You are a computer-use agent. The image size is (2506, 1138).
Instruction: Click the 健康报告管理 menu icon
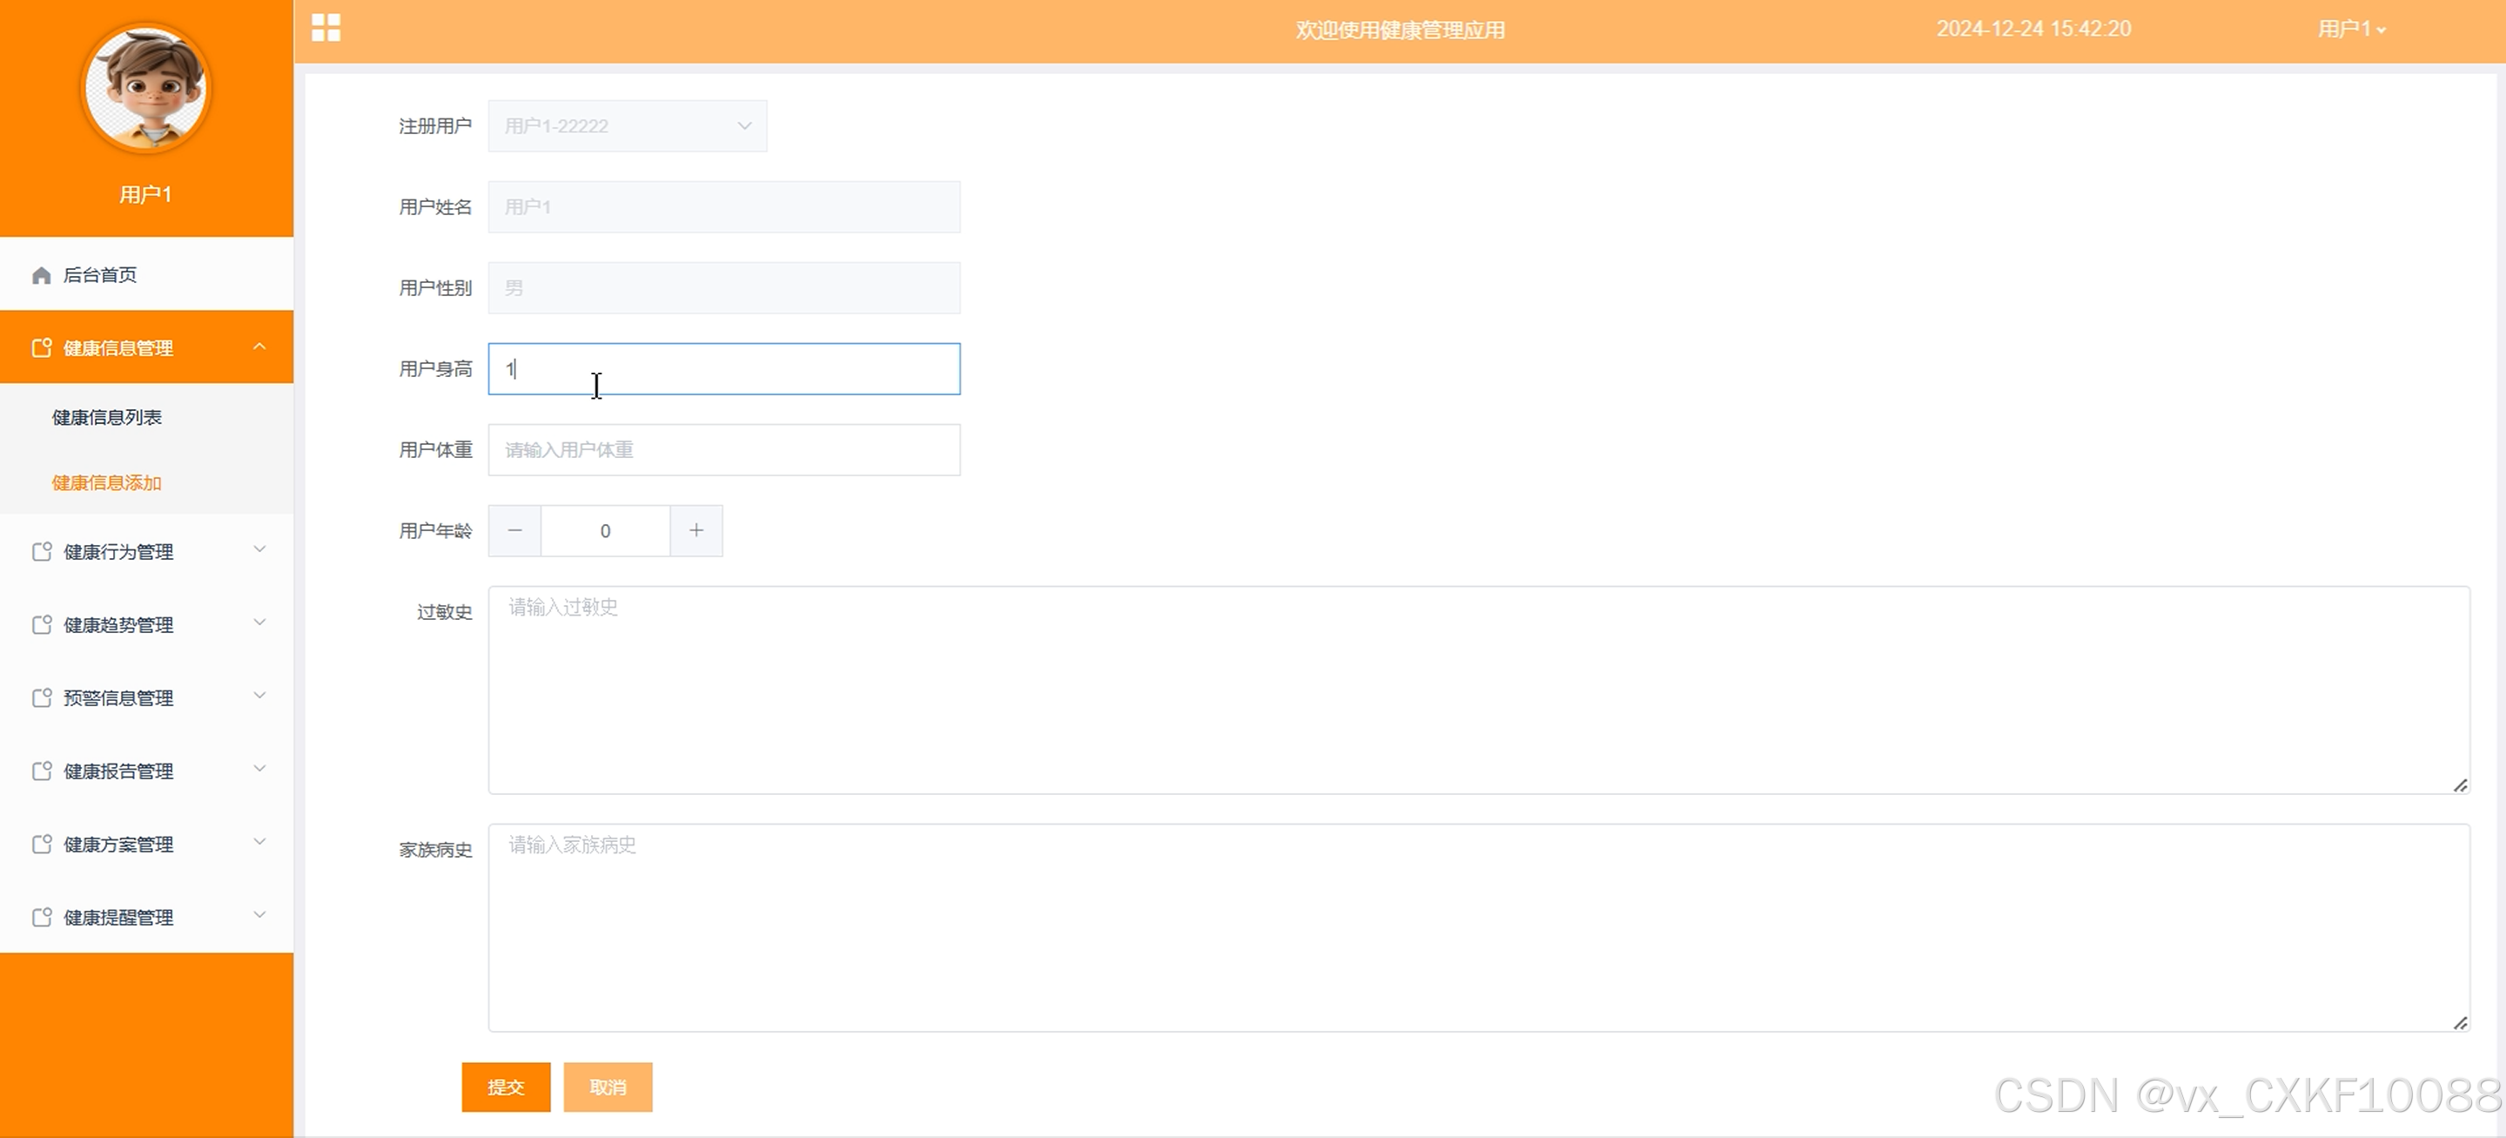(41, 771)
